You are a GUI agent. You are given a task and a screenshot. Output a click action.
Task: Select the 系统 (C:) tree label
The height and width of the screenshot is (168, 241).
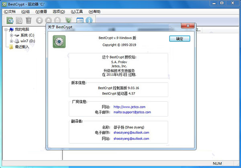point(27,35)
